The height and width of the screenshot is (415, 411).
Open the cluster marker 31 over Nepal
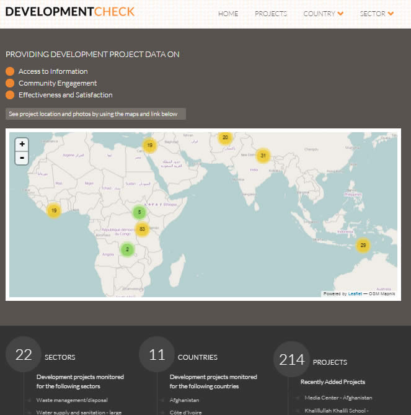[x=263, y=156]
